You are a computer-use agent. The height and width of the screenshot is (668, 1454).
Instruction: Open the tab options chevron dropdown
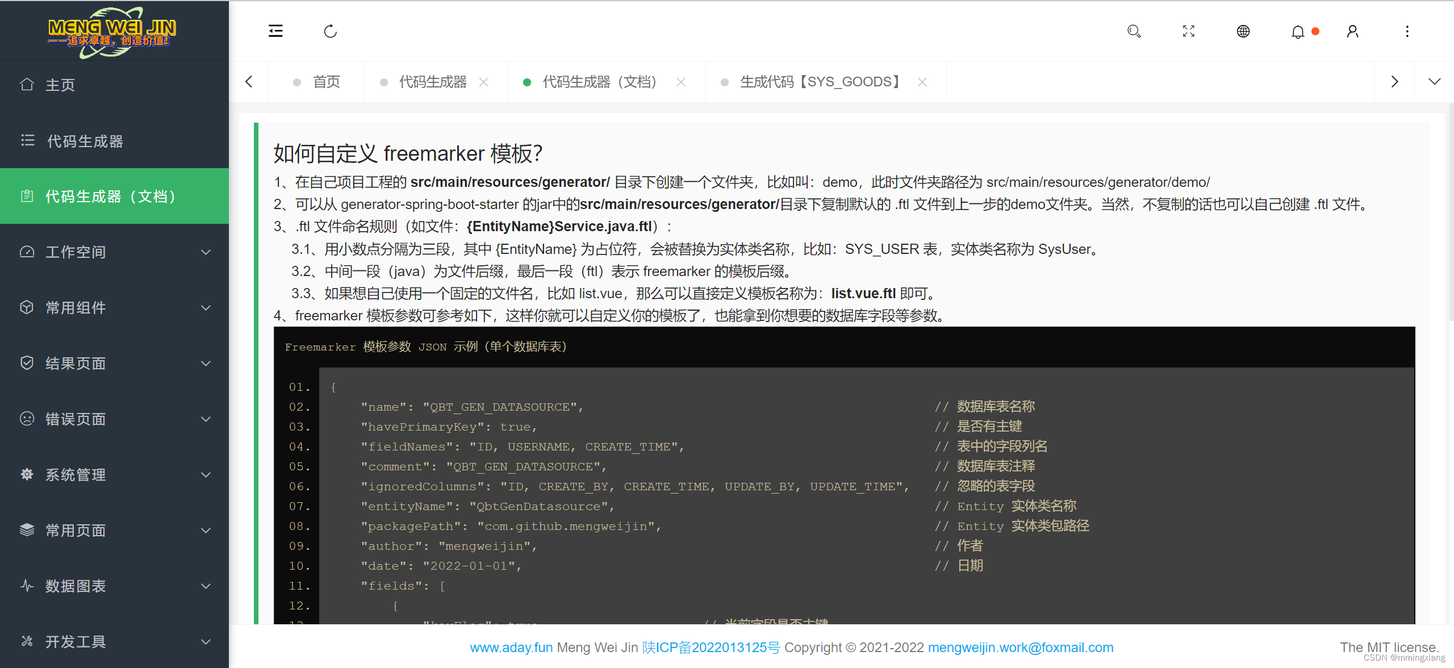click(1434, 81)
